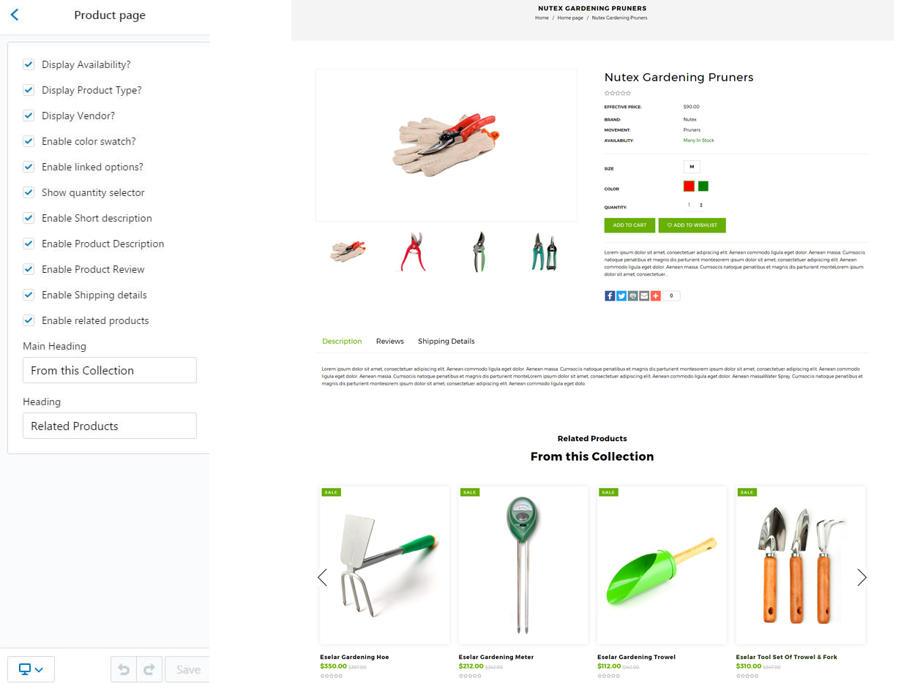This screenshot has height=689, width=912.
Task: Go back using the left chevron icon
Action: pyautogui.click(x=15, y=15)
